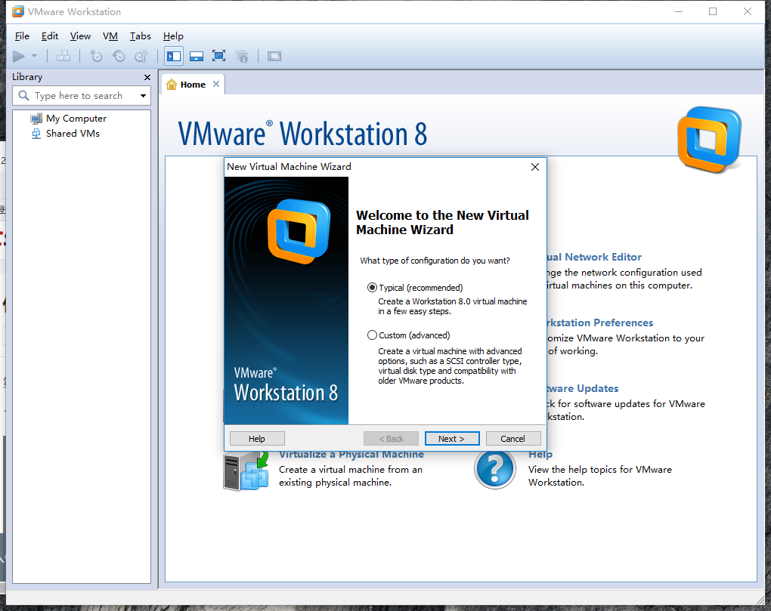Click the wizard Help button
Image resolution: width=771 pixels, height=611 pixels.
[257, 439]
